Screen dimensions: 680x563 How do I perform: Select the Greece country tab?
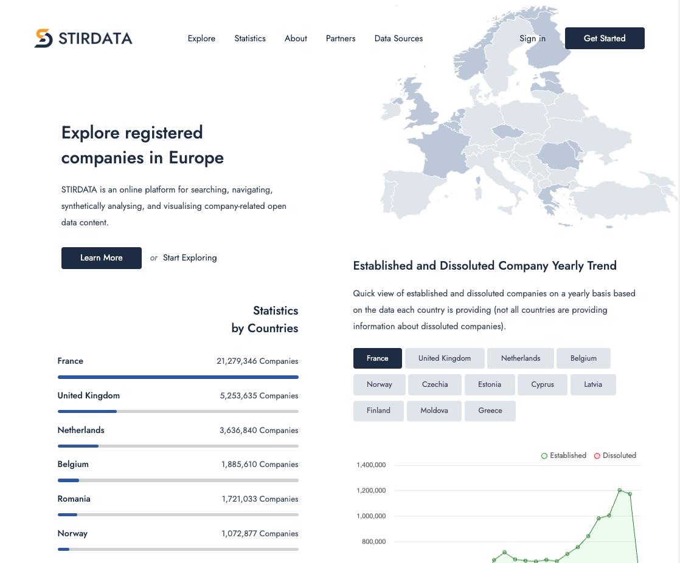[x=490, y=411]
